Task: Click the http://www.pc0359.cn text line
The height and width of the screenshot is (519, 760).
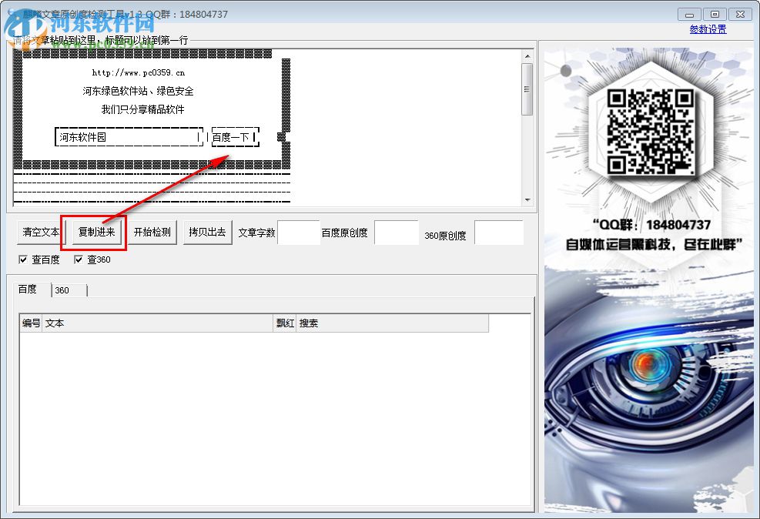Action: click(139, 72)
